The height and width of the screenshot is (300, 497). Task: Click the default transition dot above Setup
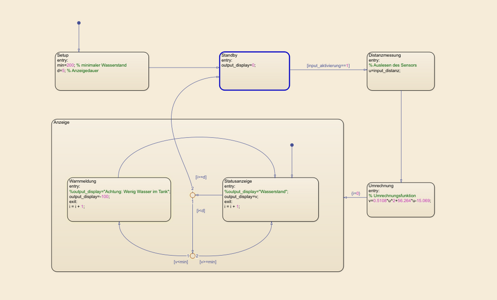coord(79,23)
